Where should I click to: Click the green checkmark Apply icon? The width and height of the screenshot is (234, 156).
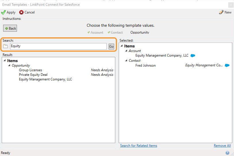click(3, 12)
